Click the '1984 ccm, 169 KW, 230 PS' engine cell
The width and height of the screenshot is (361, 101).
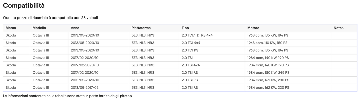[268, 80]
